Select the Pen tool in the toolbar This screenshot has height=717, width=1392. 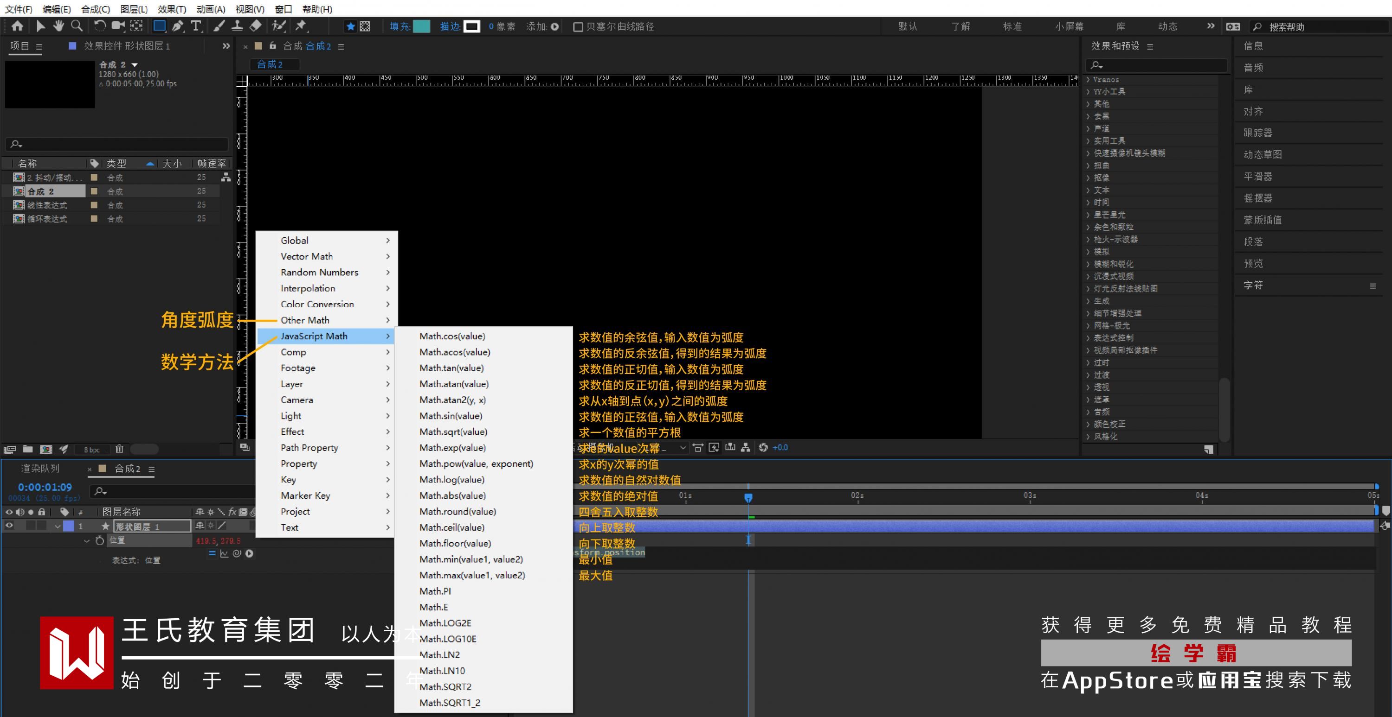[x=177, y=26]
